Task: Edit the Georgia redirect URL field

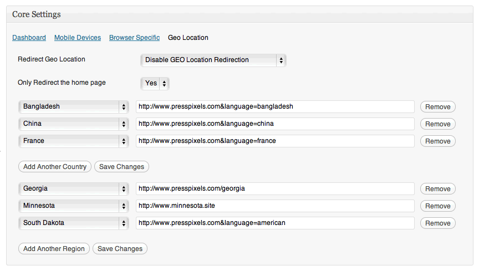Action: pos(275,188)
